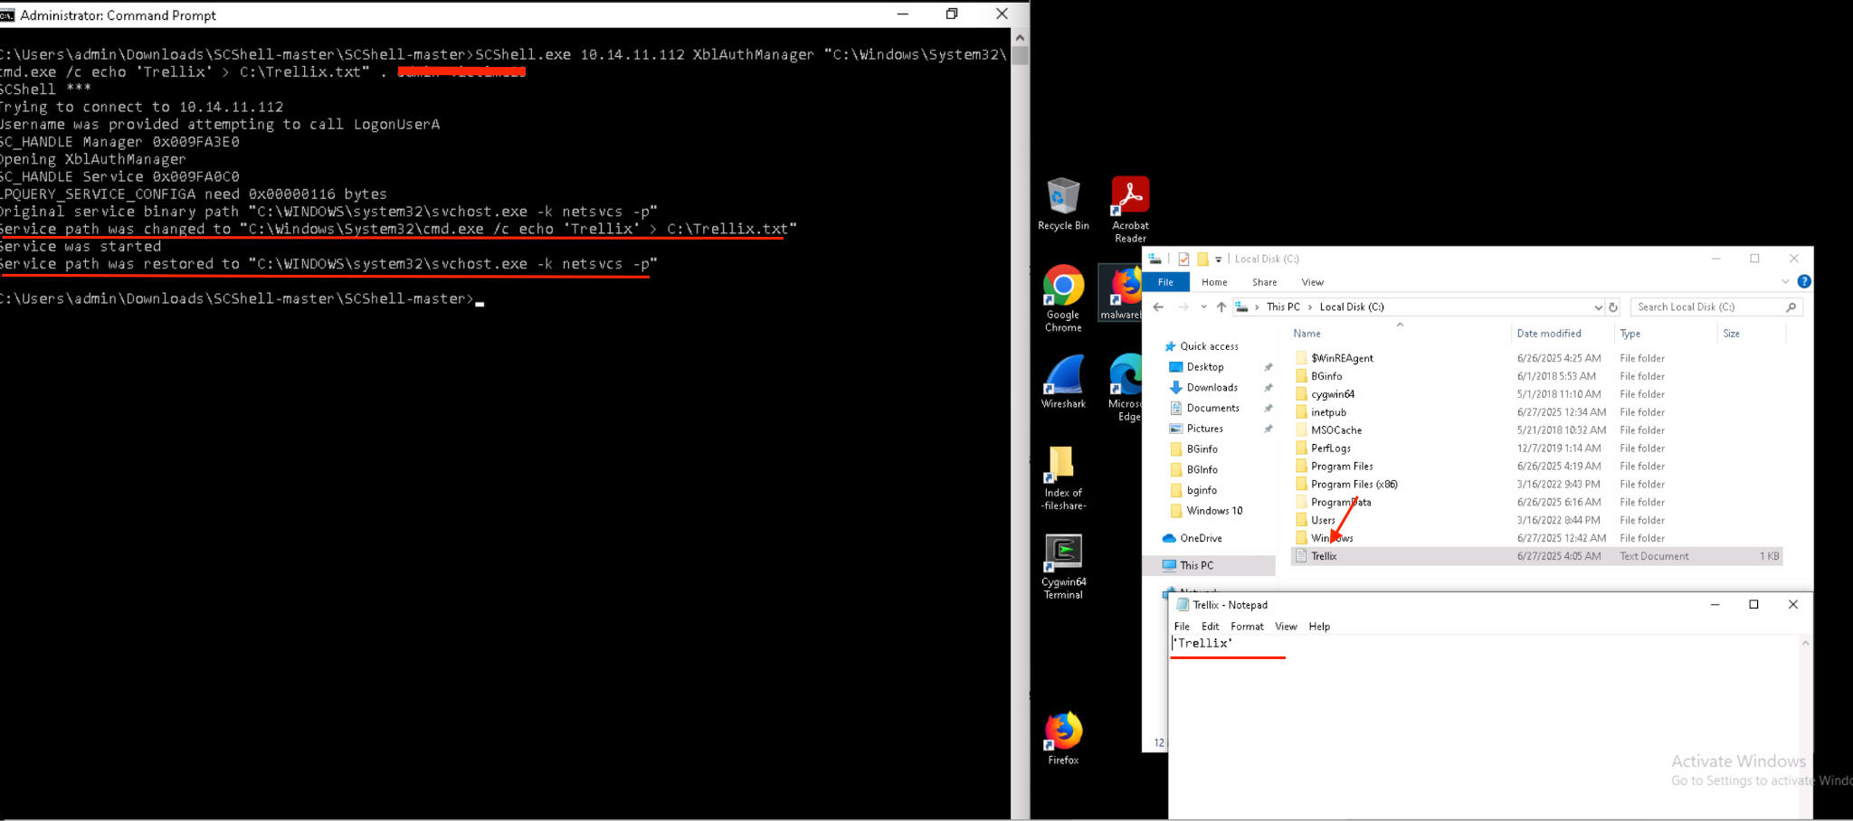The width and height of the screenshot is (1853, 821).
Task: Go forward in File Explorer
Action: [1183, 307]
